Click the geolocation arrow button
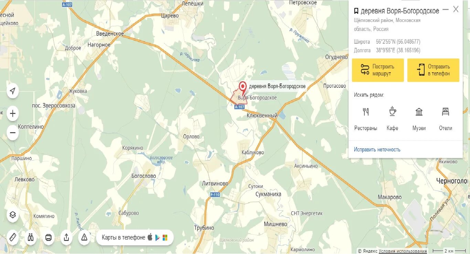 tap(13, 91)
